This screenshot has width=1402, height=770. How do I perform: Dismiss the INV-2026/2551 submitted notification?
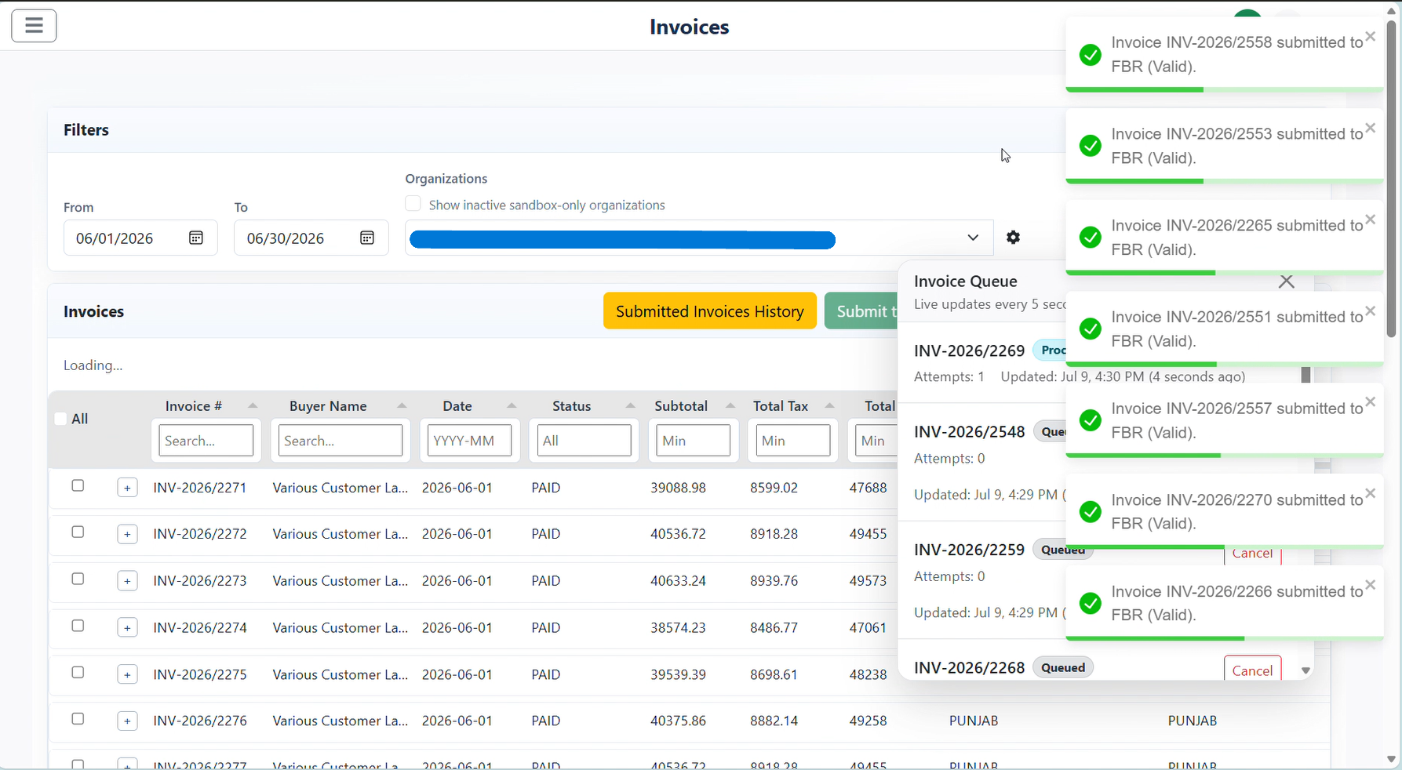[1370, 311]
